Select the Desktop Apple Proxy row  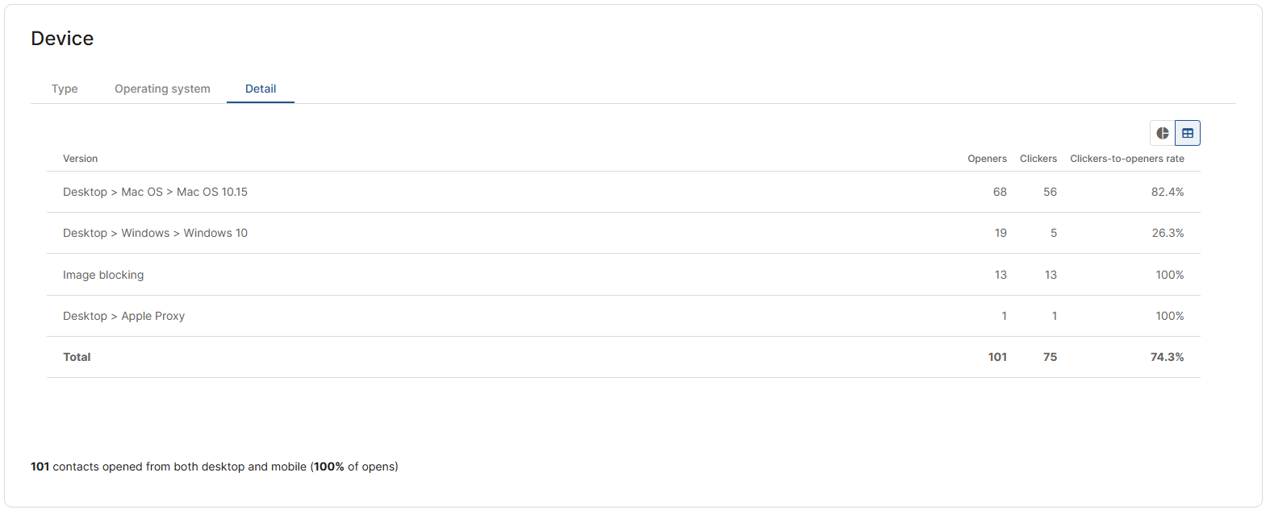point(123,316)
